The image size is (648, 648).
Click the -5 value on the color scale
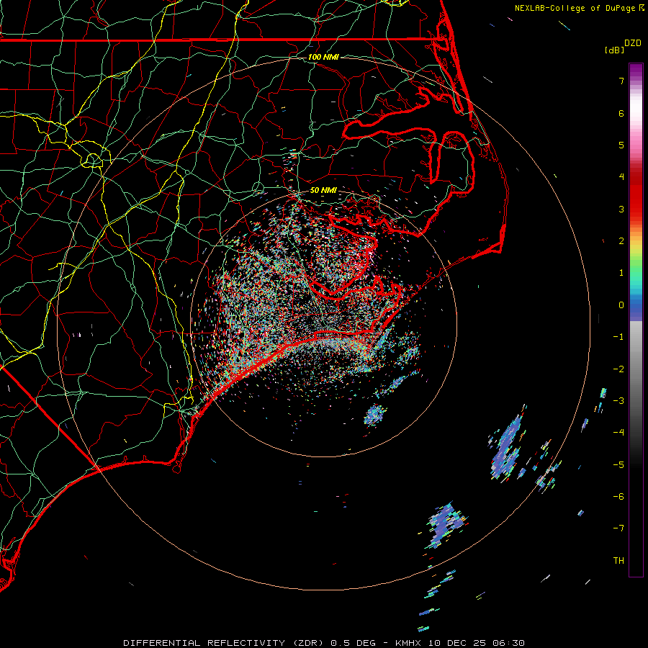tap(618, 464)
